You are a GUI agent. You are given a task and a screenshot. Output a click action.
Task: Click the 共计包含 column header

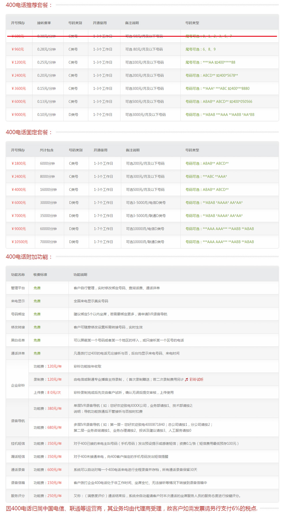coord(47,150)
